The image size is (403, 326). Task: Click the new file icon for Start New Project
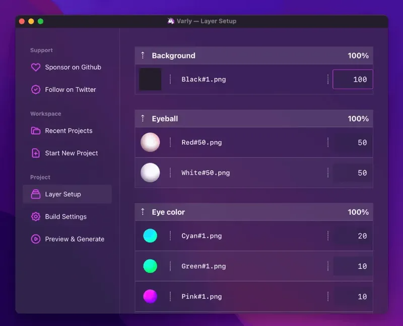click(x=36, y=153)
